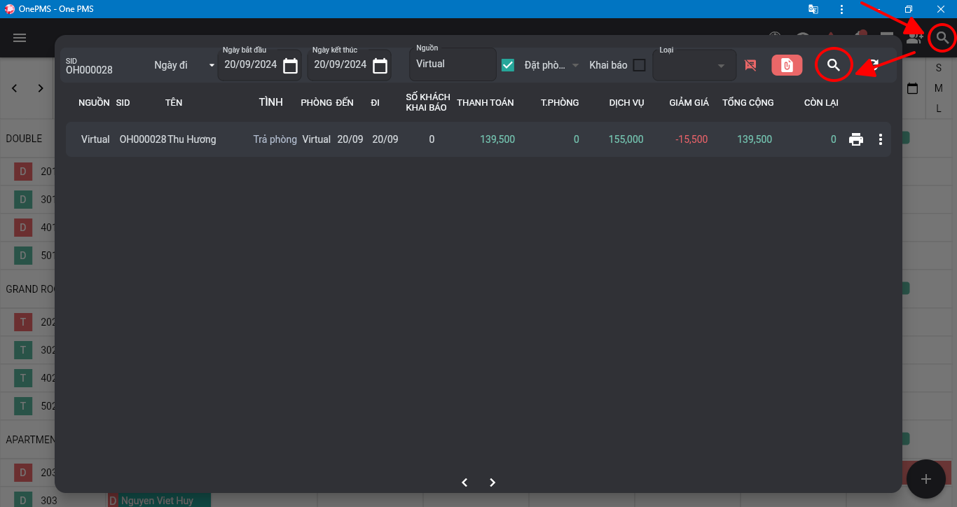
Task: Click the red crossed-out message icon
Action: pos(750,65)
